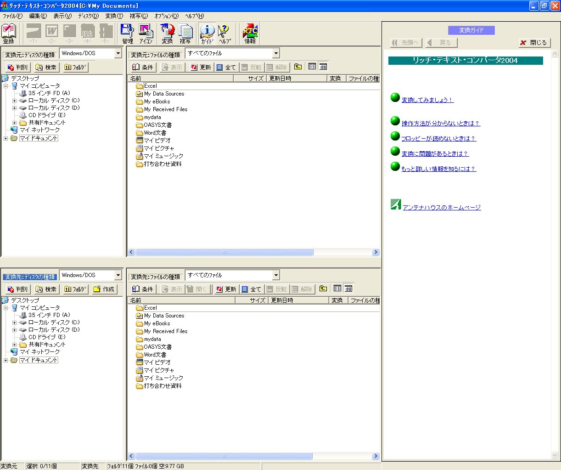Image resolution: width=561 pixels, height=470 pixels.
Task: Go up one folder in the 変換元 list
Action: pyautogui.click(x=298, y=67)
